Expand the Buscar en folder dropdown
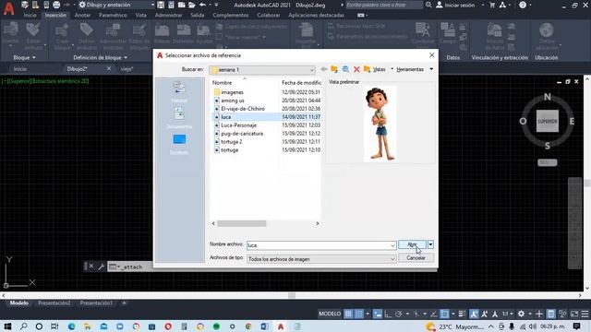Image resolution: width=591 pixels, height=332 pixels. (x=312, y=70)
